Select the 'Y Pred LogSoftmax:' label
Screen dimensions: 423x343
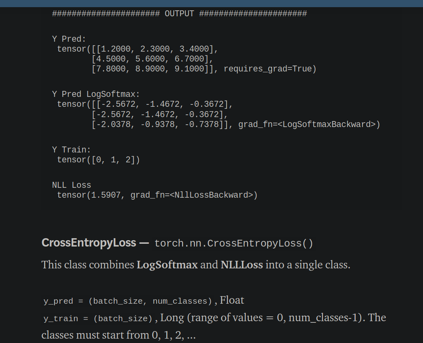pyautogui.click(x=96, y=94)
